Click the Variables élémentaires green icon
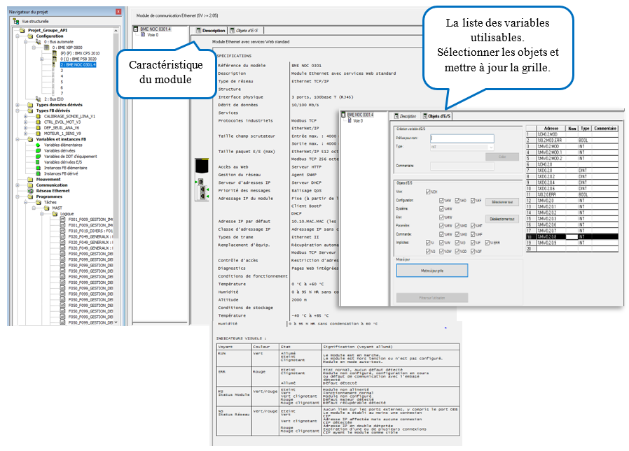The height and width of the screenshot is (451, 629). (x=39, y=145)
